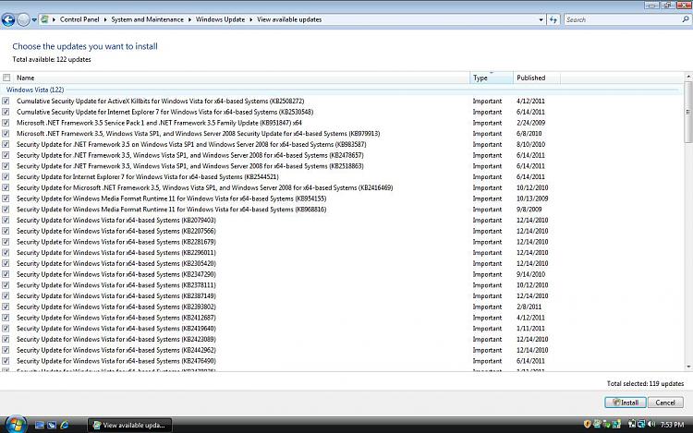Refresh the page with the refresh icon
This screenshot has height=433, width=693.
pyautogui.click(x=553, y=19)
